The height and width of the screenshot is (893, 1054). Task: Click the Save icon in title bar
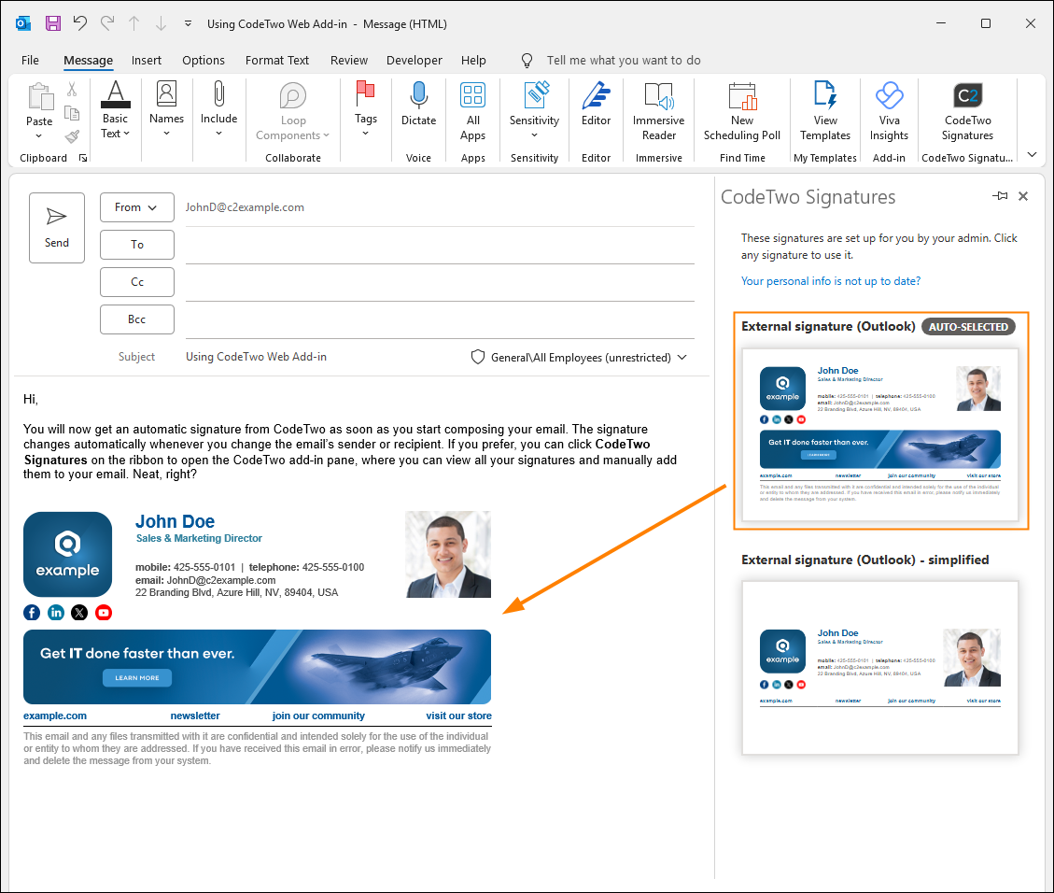[52, 23]
